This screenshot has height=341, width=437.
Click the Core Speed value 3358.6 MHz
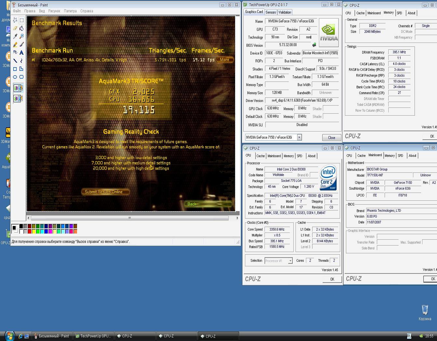(277, 230)
